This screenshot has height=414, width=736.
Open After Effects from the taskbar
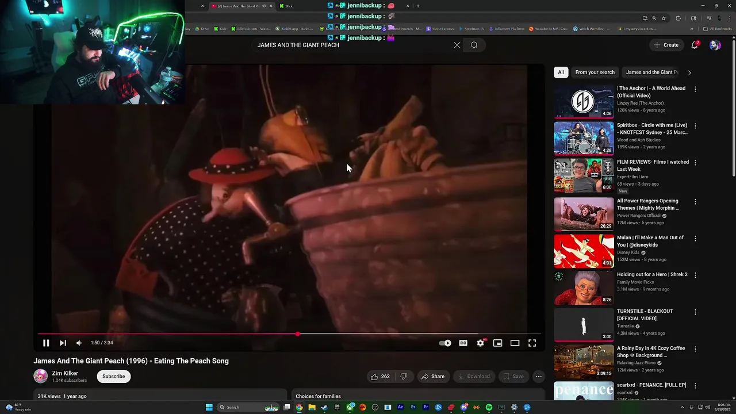[x=400, y=407]
